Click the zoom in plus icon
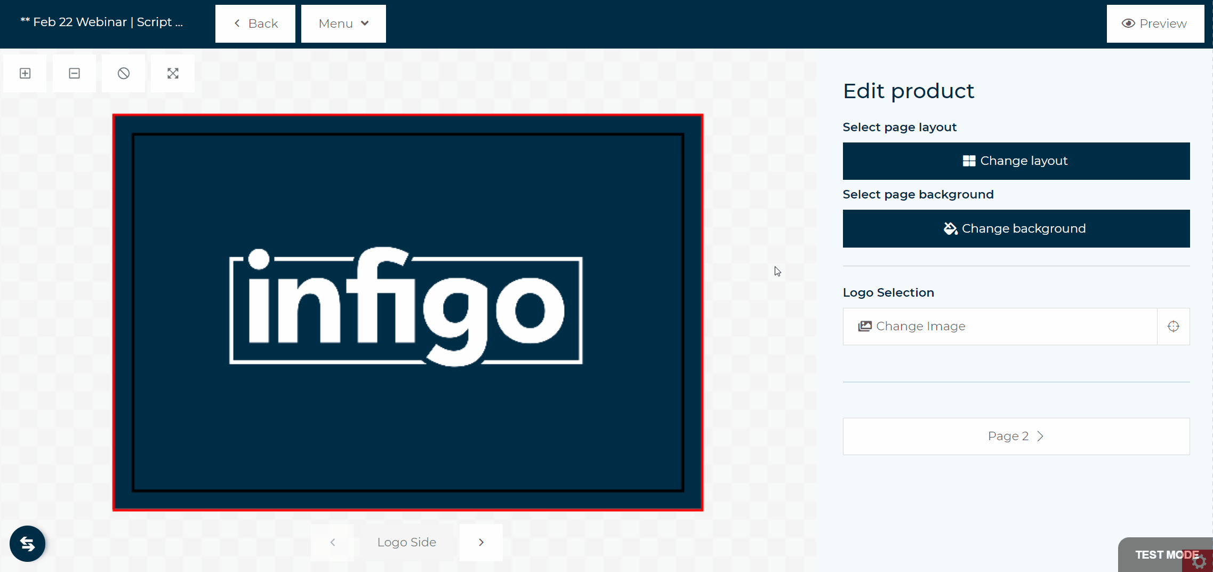Viewport: 1213px width, 572px height. (25, 73)
